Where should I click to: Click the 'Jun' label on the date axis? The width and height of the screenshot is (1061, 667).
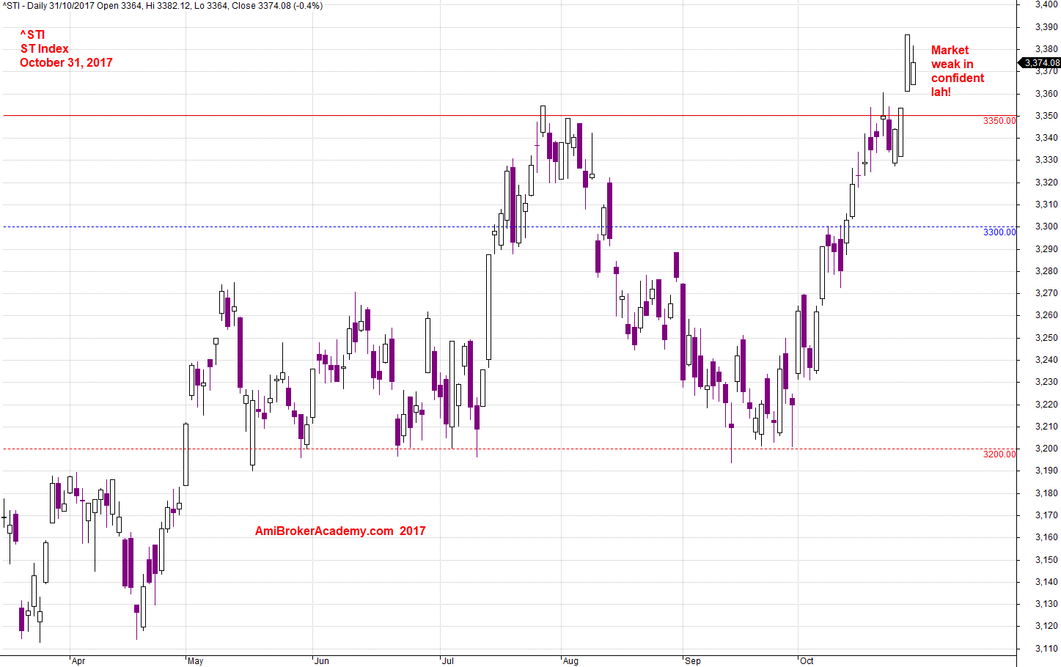[x=321, y=661]
